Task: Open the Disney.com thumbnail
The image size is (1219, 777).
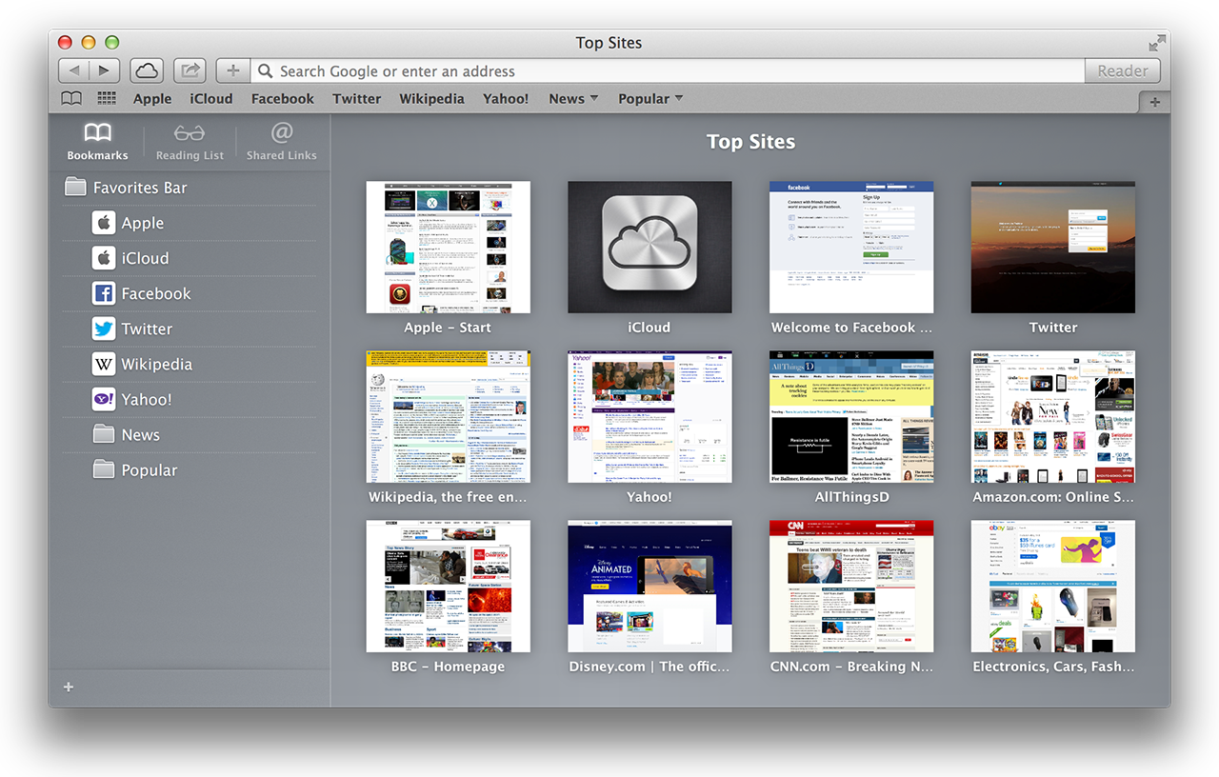Action: pyautogui.click(x=649, y=587)
